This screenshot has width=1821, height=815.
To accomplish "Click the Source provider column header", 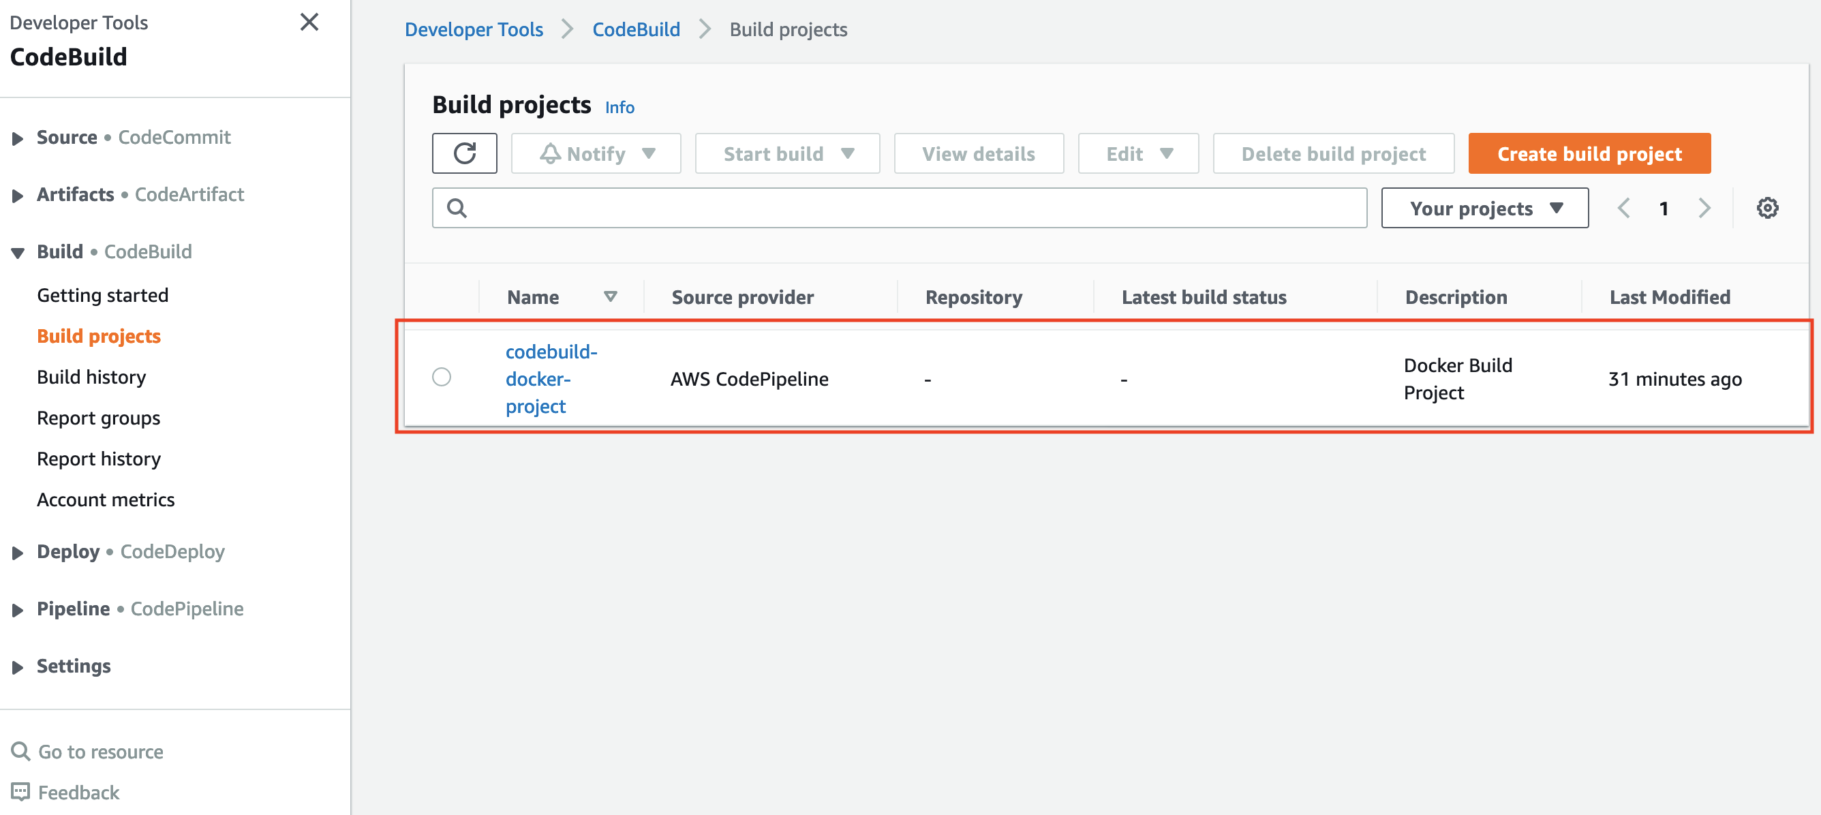I will [742, 297].
